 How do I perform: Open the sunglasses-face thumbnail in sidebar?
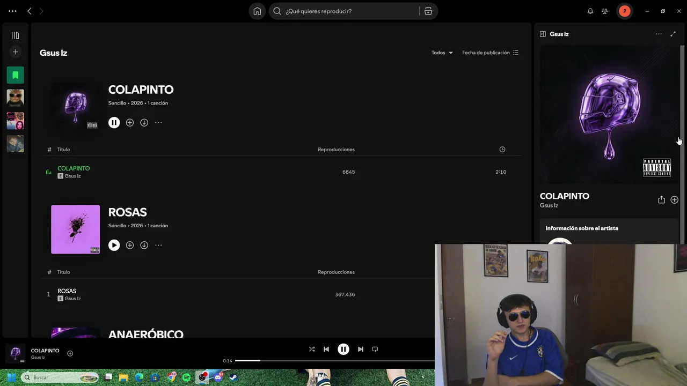[15, 98]
